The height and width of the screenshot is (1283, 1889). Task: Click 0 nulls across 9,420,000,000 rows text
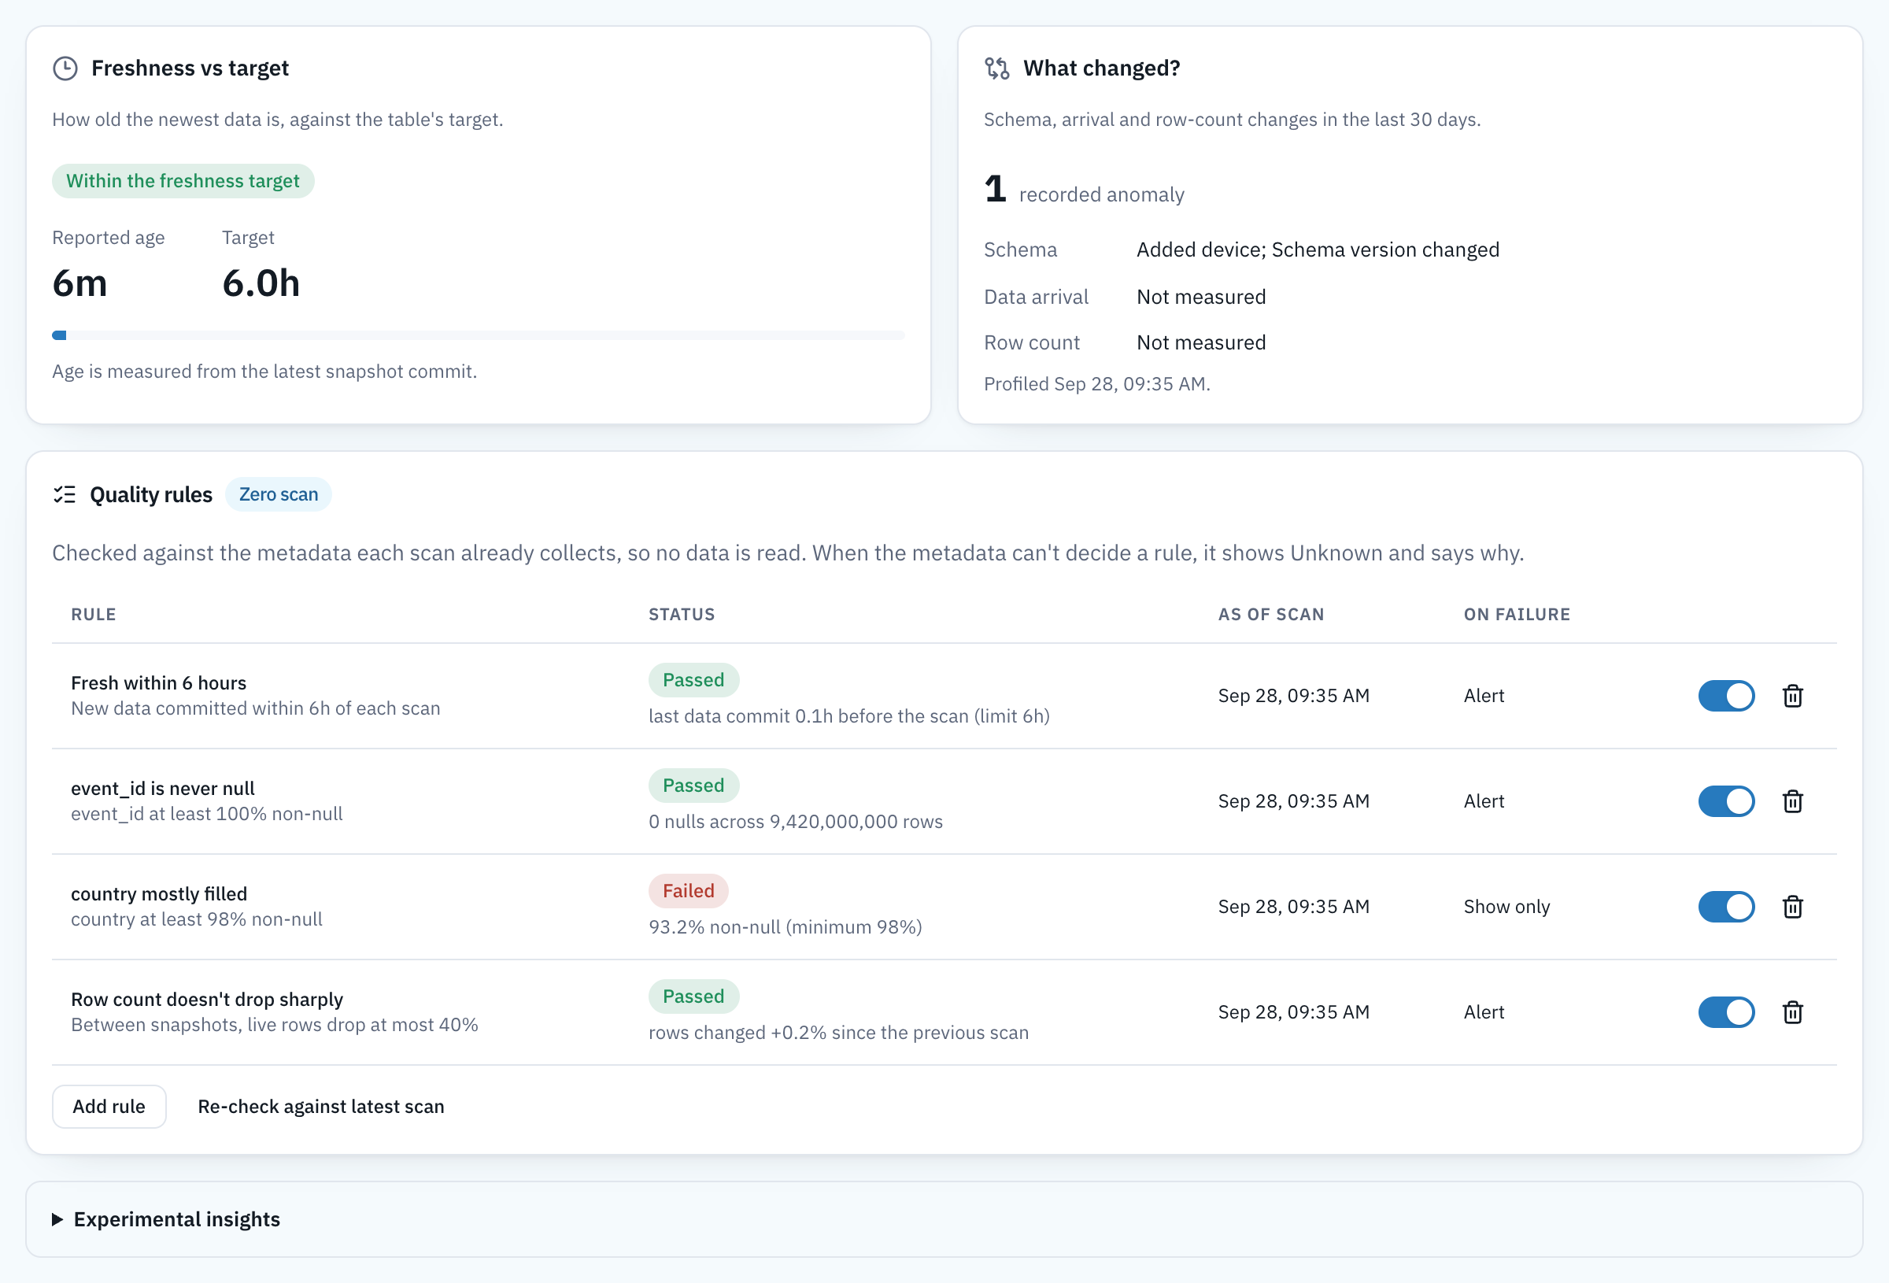click(796, 821)
